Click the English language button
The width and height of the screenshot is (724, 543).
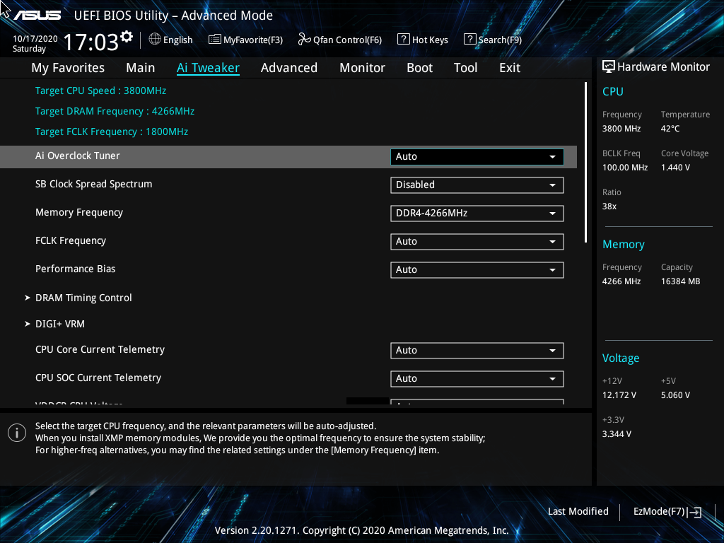point(171,40)
